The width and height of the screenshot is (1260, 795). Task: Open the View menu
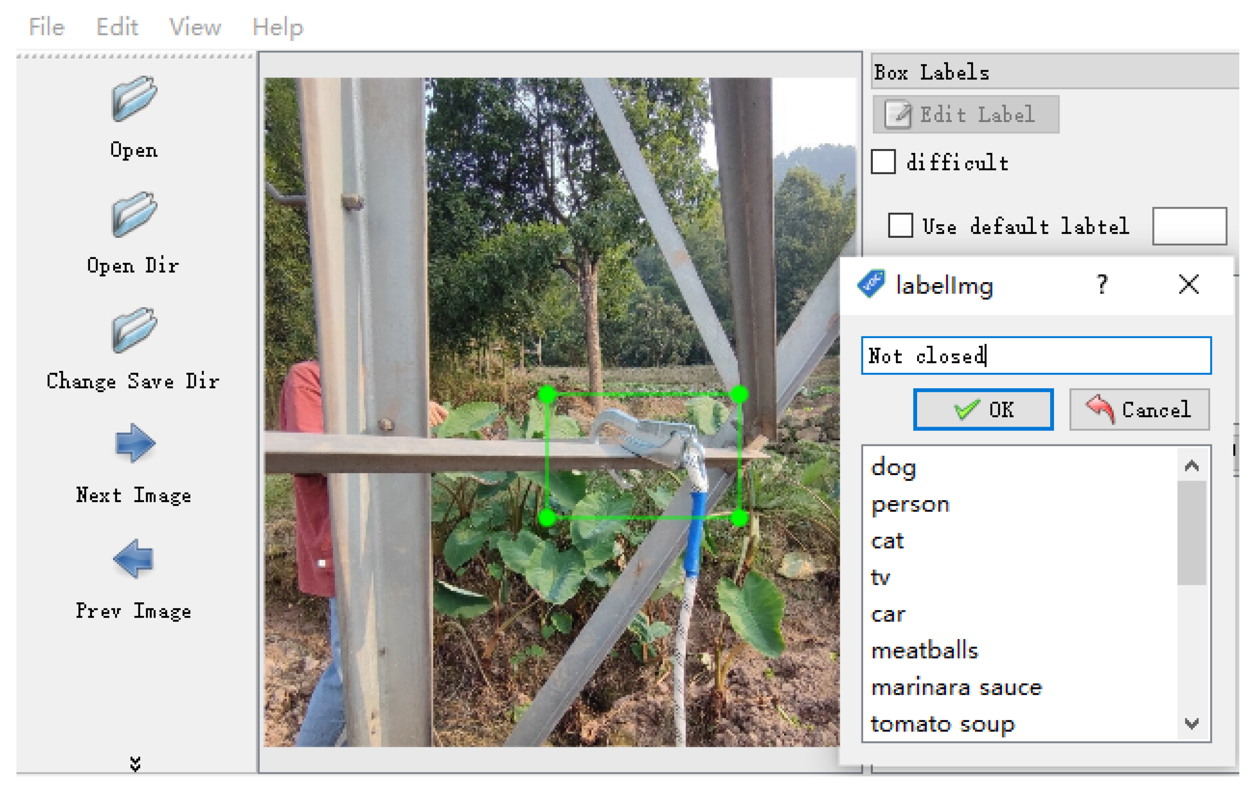pyautogui.click(x=195, y=26)
